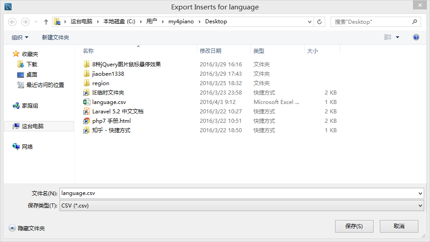
Task: Go forward with the Forward arrow button
Action: click(25, 22)
